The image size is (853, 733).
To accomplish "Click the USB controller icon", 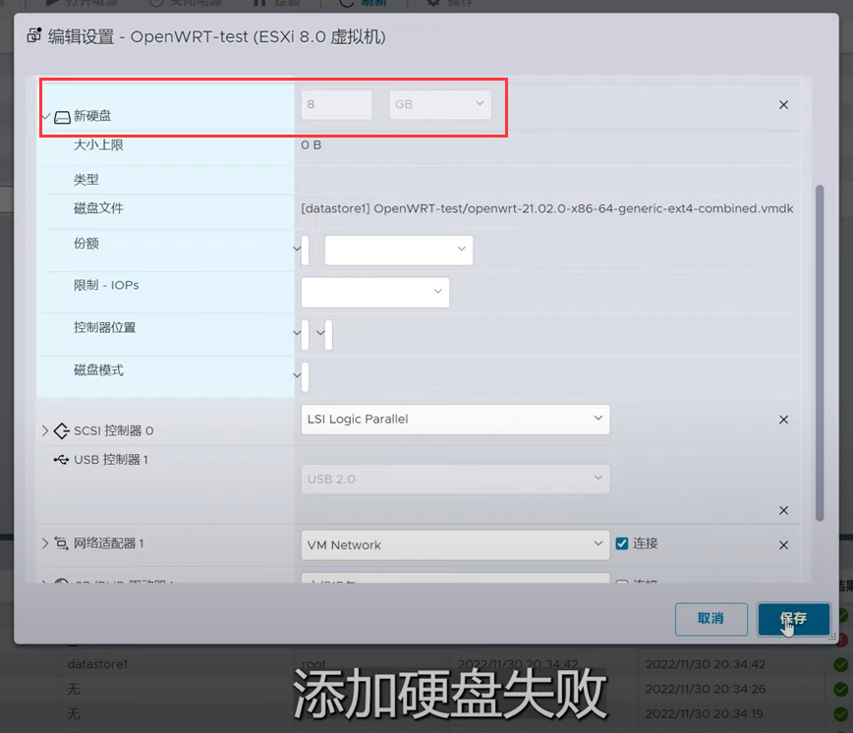I will (x=61, y=460).
